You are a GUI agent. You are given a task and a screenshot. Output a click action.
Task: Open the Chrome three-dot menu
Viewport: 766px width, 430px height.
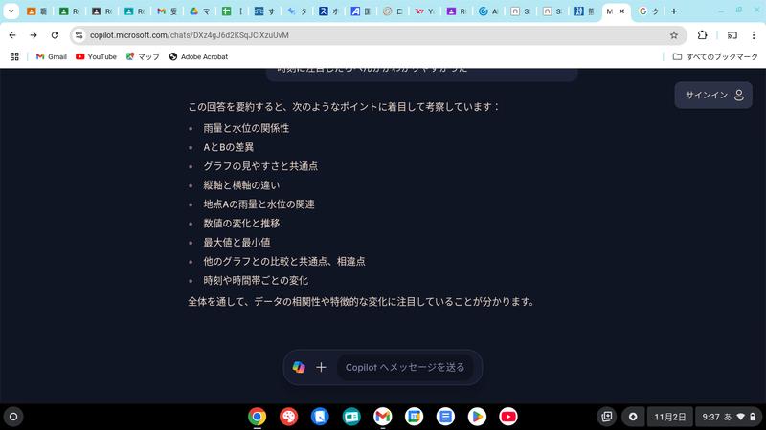tap(754, 35)
